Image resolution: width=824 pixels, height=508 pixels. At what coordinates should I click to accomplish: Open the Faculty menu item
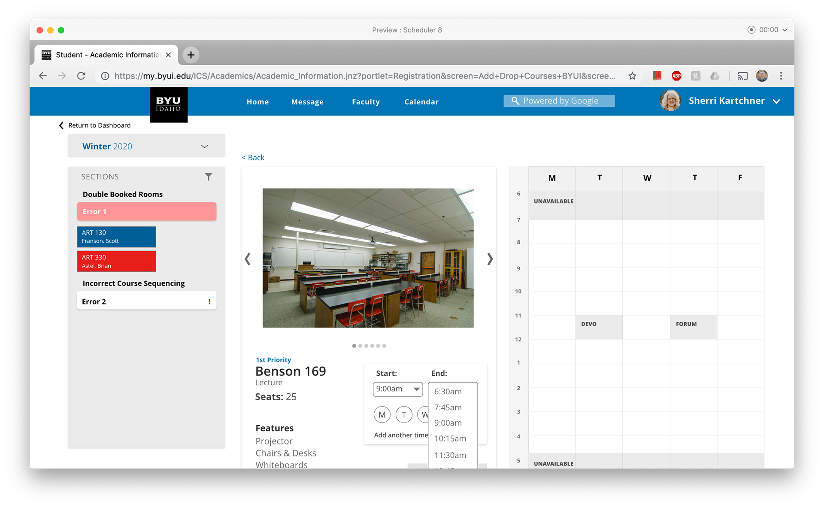(366, 102)
